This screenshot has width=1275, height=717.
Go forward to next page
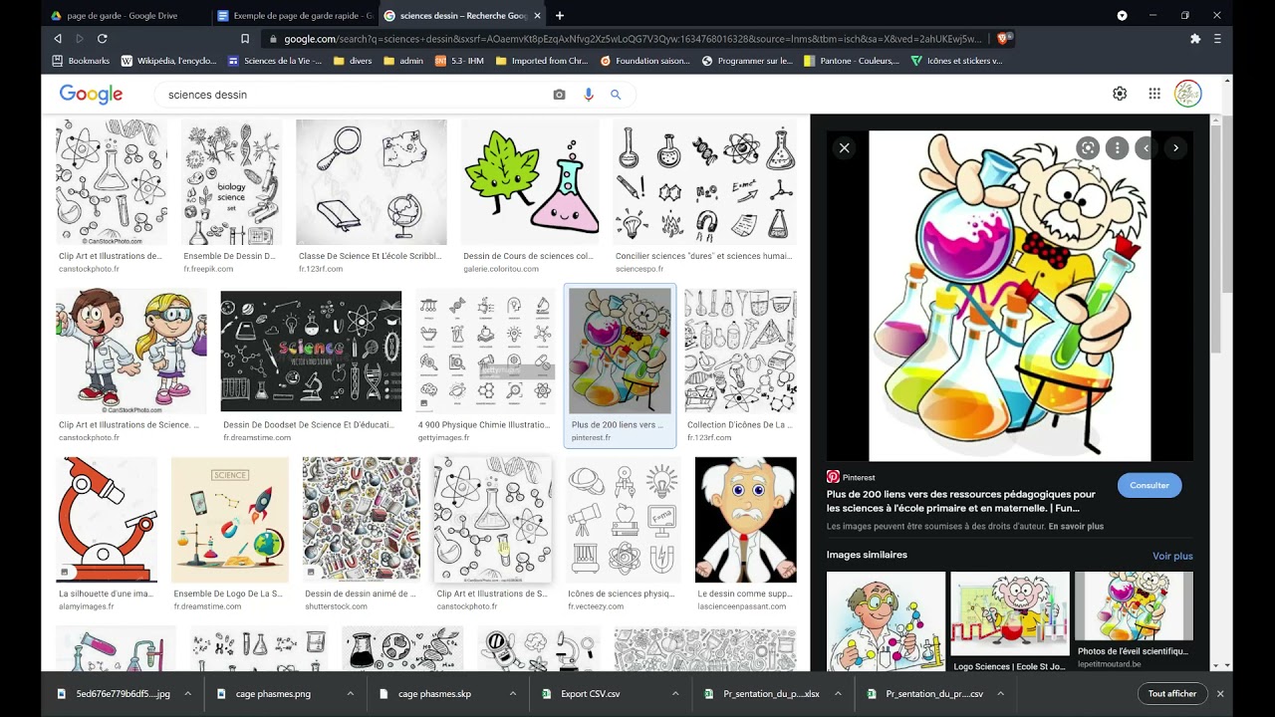point(80,39)
